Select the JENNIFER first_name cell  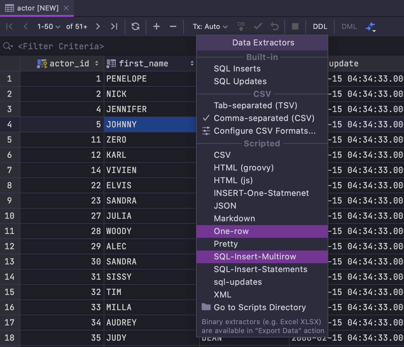coord(150,109)
